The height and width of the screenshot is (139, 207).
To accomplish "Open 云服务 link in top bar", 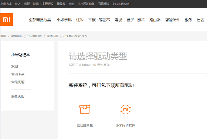I will 61,4.
